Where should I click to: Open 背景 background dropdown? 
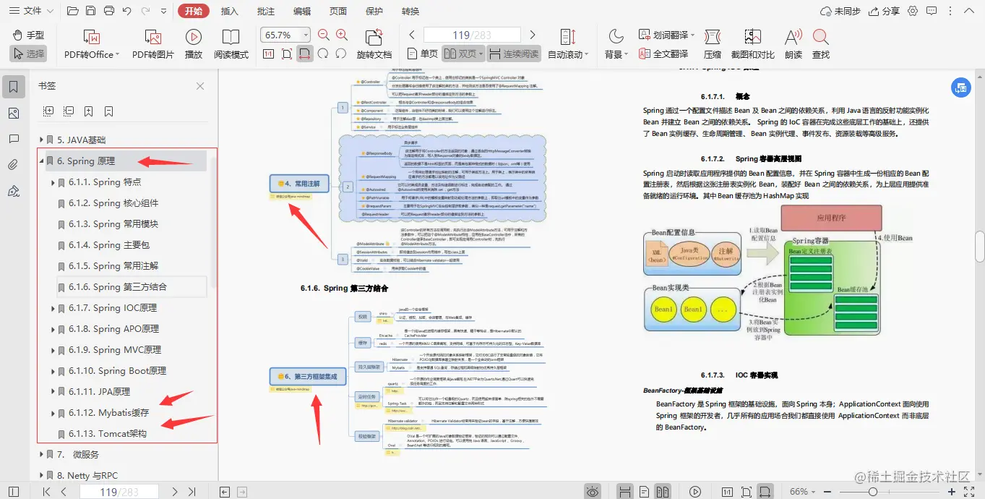coord(616,43)
